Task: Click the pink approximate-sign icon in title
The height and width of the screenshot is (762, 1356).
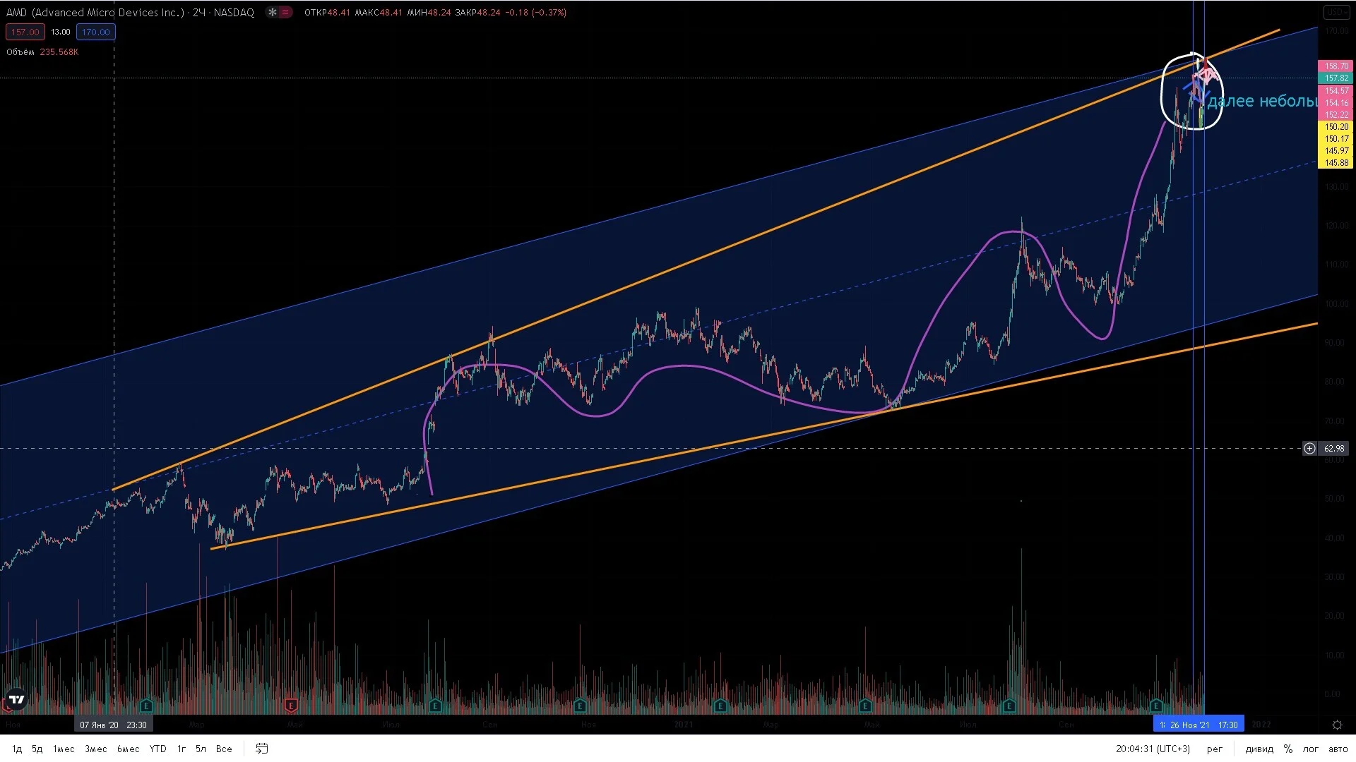Action: (x=285, y=12)
